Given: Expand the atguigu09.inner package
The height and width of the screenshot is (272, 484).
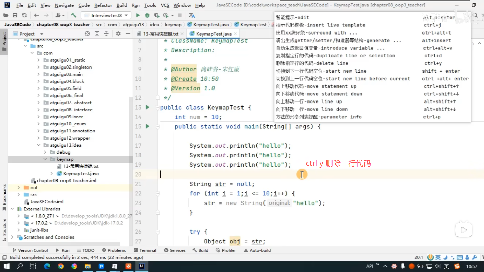Looking at the screenshot, I should 38,117.
